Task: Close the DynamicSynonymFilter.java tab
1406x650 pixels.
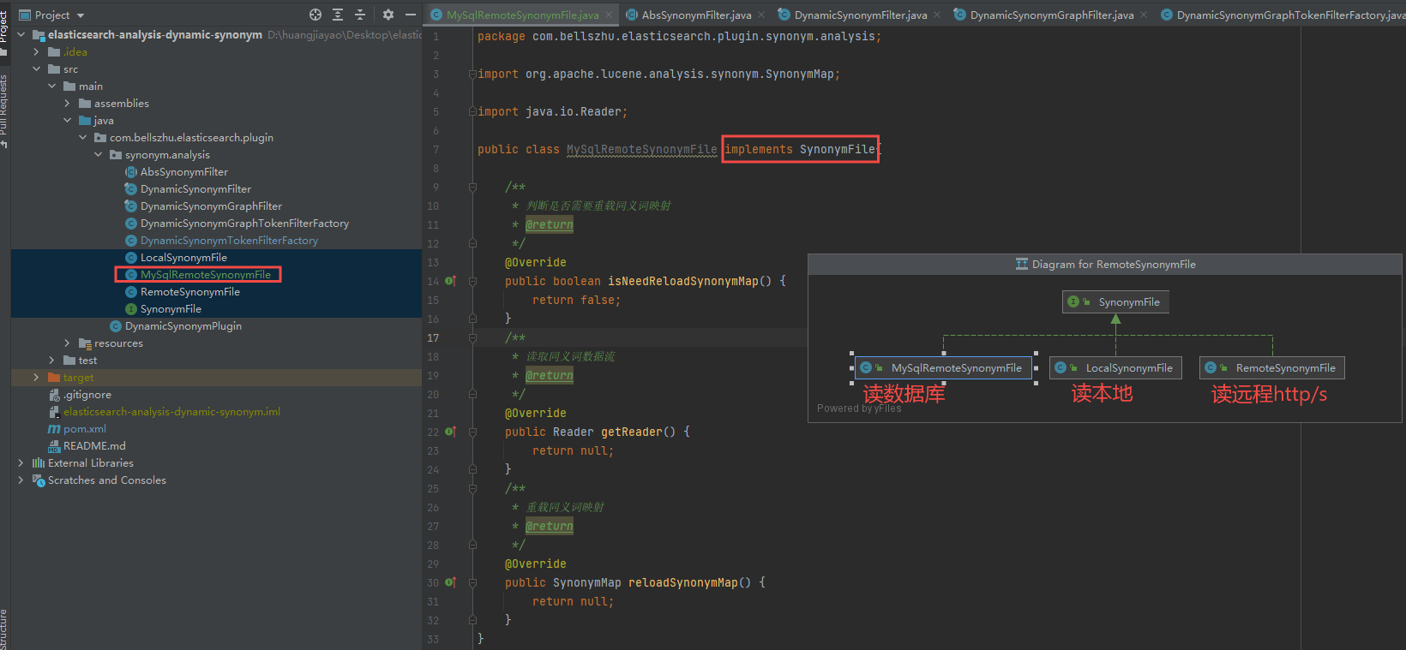Action: point(937,15)
